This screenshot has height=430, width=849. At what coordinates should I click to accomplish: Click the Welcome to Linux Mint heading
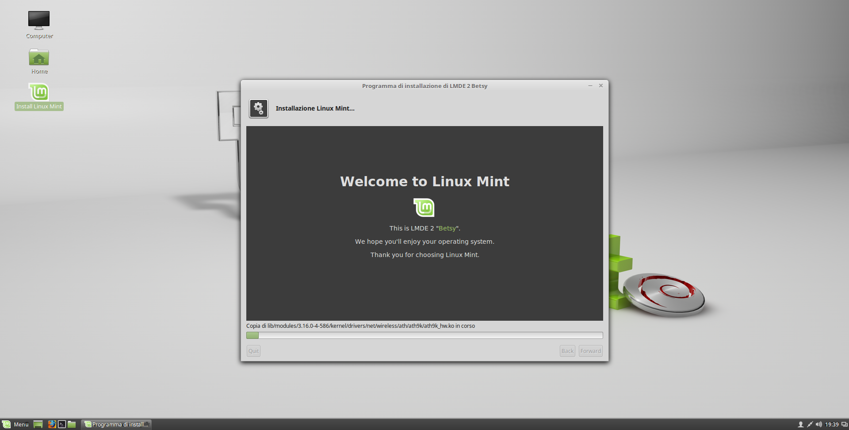click(x=424, y=181)
